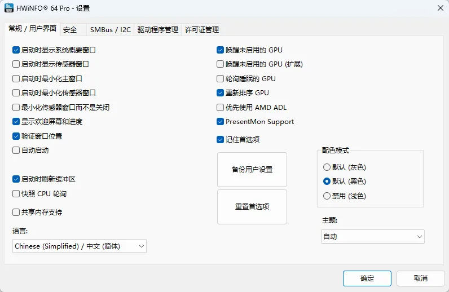Uncheck 记住首选项

[220, 139]
